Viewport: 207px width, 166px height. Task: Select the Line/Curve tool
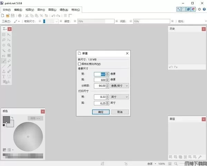pyautogui.click(x=9, y=77)
